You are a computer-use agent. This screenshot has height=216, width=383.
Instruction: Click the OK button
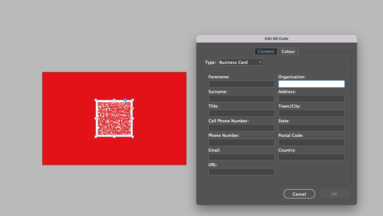pos(334,194)
